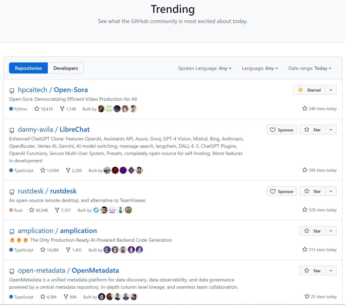This screenshot has width=345, height=305.
Task: Click the forks icon for rustdesk
Action: [x=57, y=210]
